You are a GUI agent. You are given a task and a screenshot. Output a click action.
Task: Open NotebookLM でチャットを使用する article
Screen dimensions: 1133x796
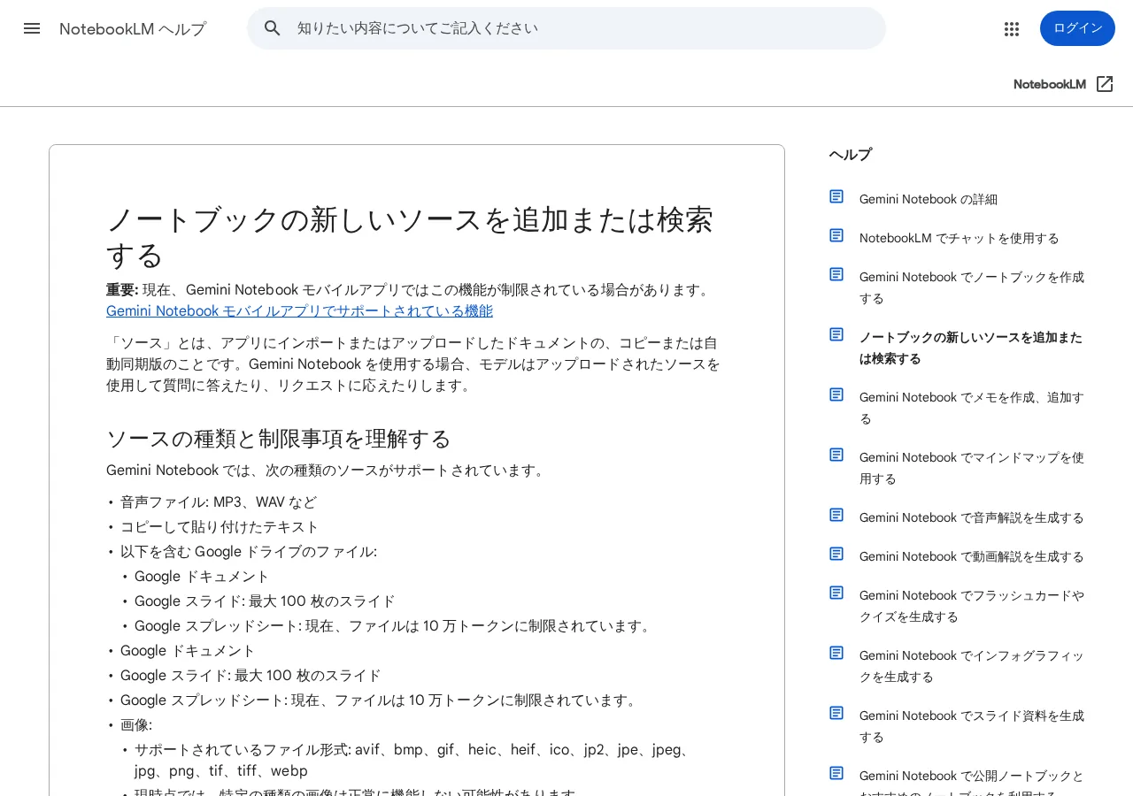(960, 238)
